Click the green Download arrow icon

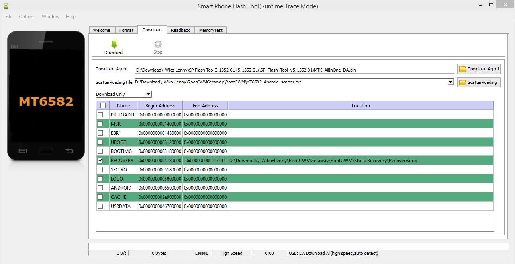pos(114,44)
